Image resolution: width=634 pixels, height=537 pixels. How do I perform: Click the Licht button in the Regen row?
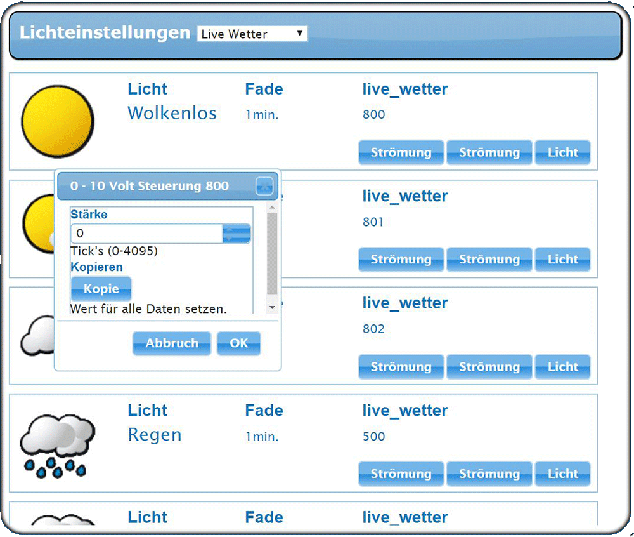(x=562, y=474)
